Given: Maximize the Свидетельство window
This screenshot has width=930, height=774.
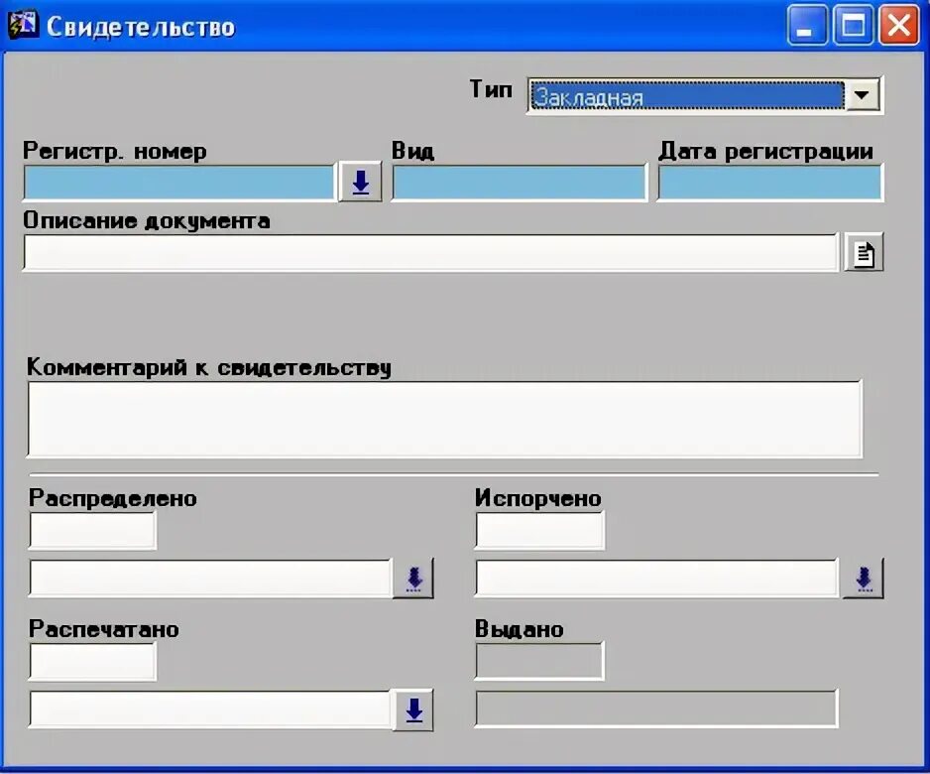Looking at the screenshot, I should (853, 25).
